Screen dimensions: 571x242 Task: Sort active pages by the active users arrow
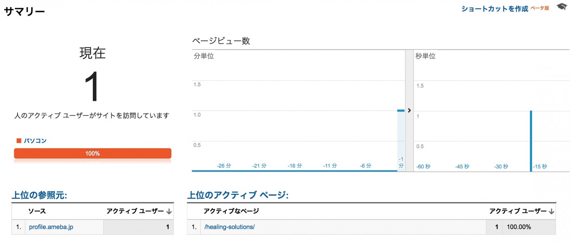click(552, 211)
